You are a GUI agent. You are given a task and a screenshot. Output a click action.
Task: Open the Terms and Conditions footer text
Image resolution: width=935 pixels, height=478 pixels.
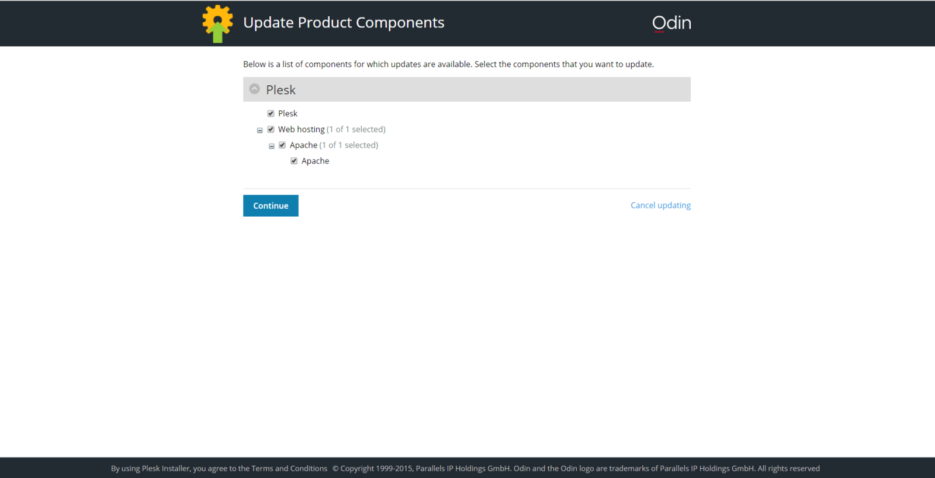(x=289, y=468)
